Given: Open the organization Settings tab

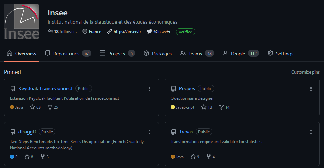Looking at the screenshot, I should (280, 54).
